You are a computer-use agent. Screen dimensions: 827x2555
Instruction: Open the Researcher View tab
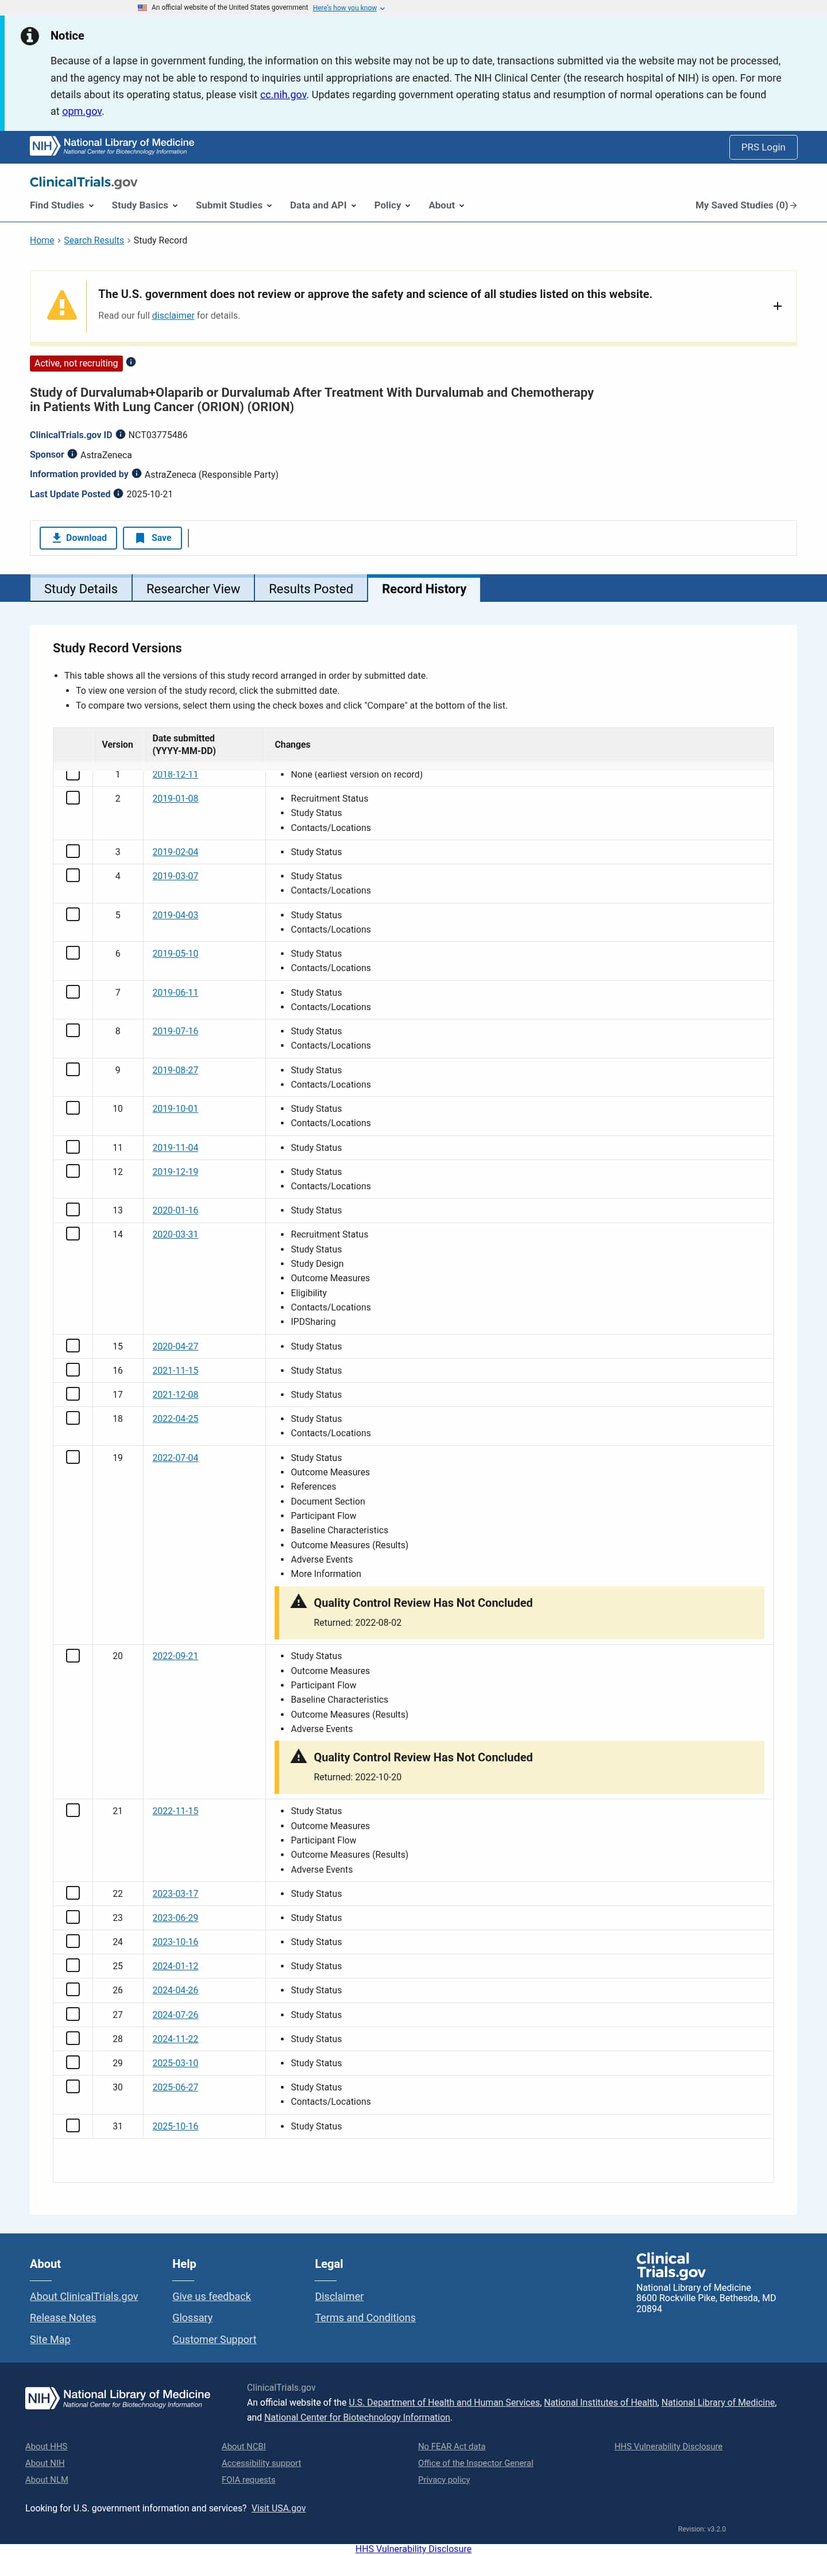pos(194,588)
